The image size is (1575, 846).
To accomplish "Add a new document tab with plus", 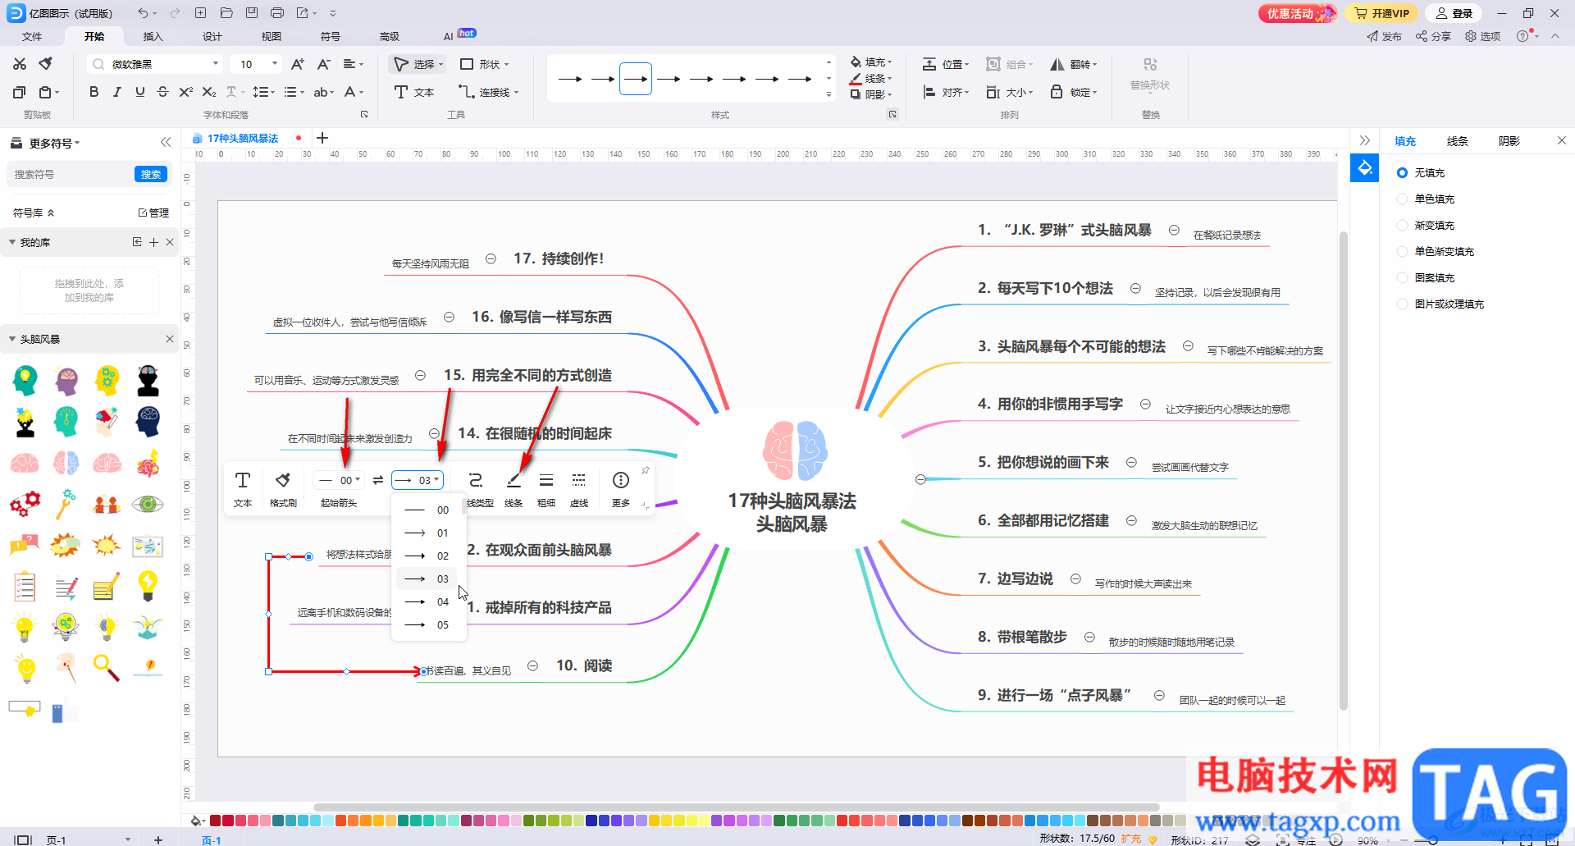I will [x=322, y=138].
